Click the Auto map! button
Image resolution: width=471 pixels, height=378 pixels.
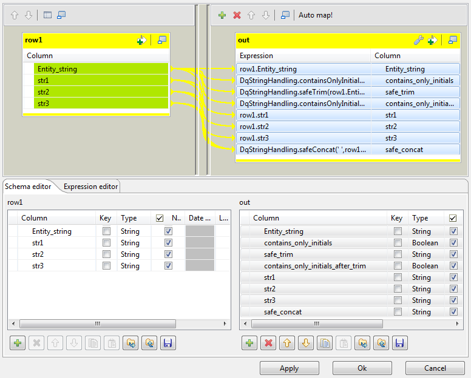tap(316, 15)
